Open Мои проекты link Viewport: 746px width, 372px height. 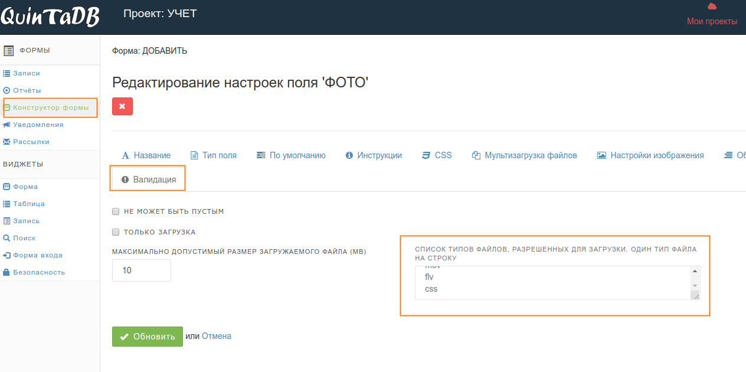712,21
